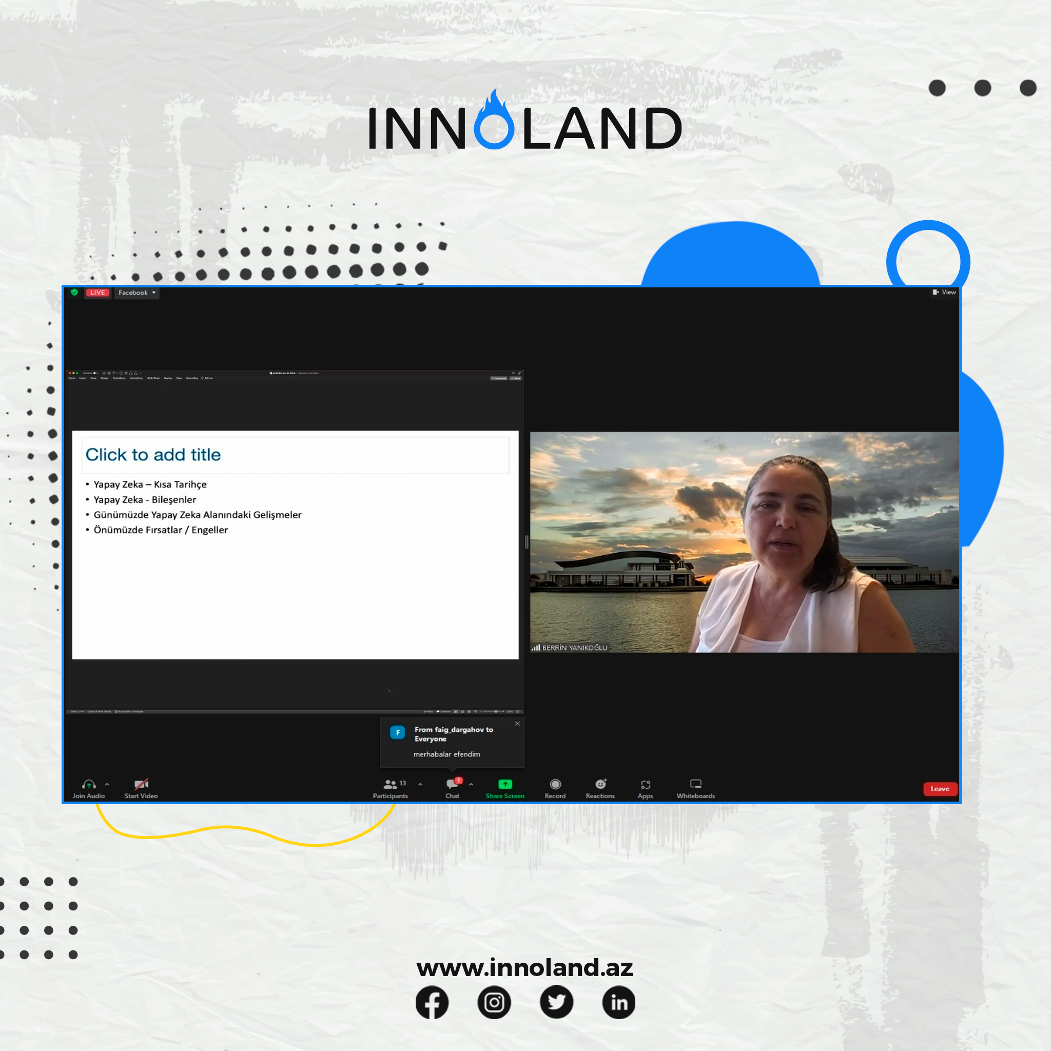The height and width of the screenshot is (1051, 1051).
Task: Dismiss the chat notification popup
Action: (x=517, y=724)
